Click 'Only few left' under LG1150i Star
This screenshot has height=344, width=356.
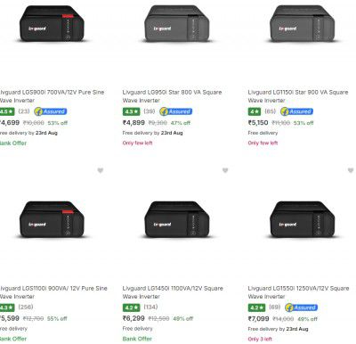click(263, 143)
